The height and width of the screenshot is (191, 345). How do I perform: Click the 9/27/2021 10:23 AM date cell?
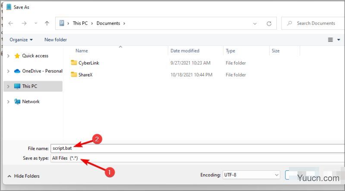pos(190,63)
